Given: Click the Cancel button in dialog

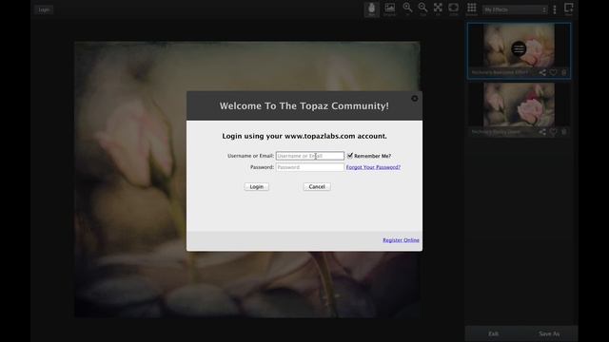Looking at the screenshot, I should point(317,187).
